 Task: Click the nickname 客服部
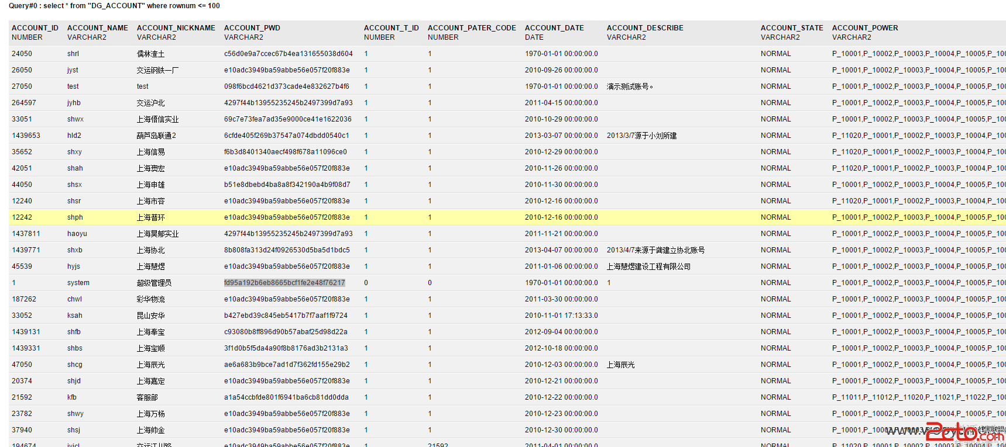click(x=147, y=397)
